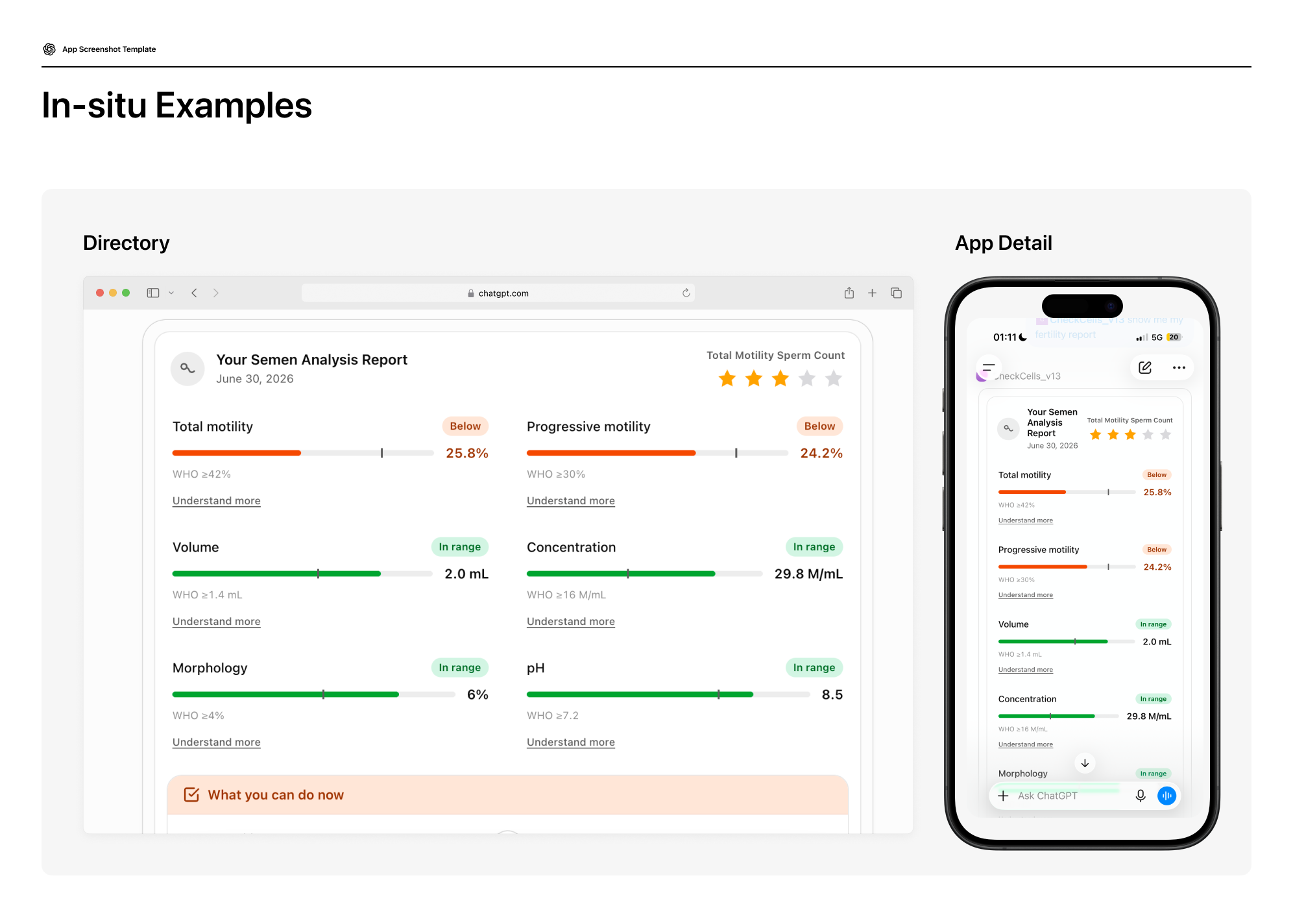Open Understand more under Volume in the browser

[217, 622]
